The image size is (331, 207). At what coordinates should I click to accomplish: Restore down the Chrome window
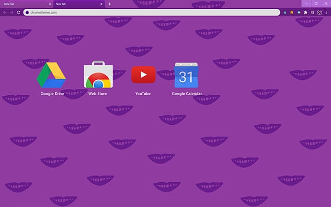pos(316,4)
